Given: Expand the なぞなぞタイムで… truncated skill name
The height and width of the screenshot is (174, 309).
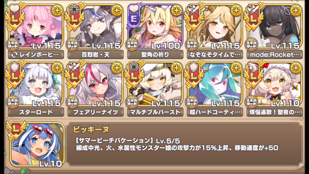Looking at the screenshot, I should pyautogui.click(x=215, y=55).
